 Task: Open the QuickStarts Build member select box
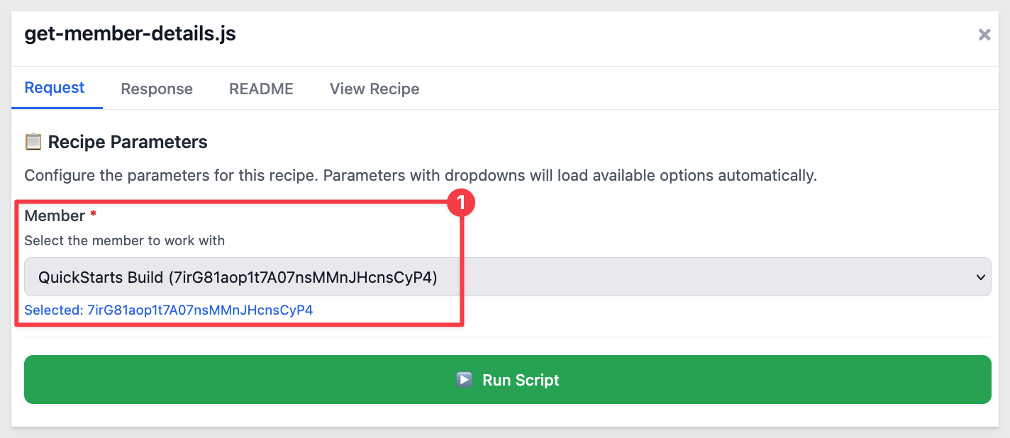pos(507,277)
